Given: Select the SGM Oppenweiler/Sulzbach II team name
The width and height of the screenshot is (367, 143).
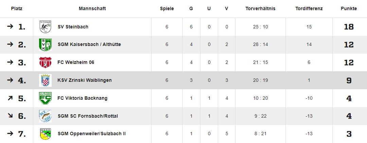Looking at the screenshot, I should coord(91,134).
